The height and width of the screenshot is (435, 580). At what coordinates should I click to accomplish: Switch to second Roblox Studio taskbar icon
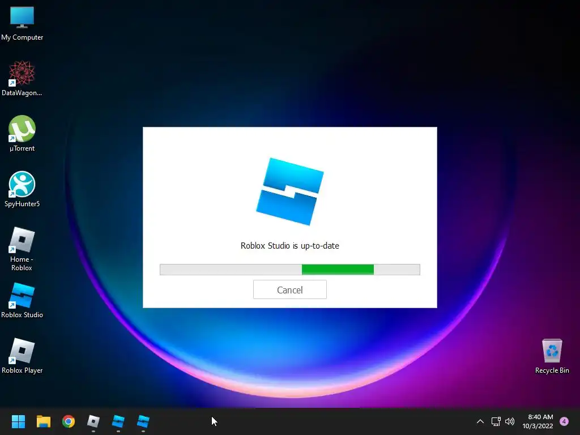coord(143,421)
